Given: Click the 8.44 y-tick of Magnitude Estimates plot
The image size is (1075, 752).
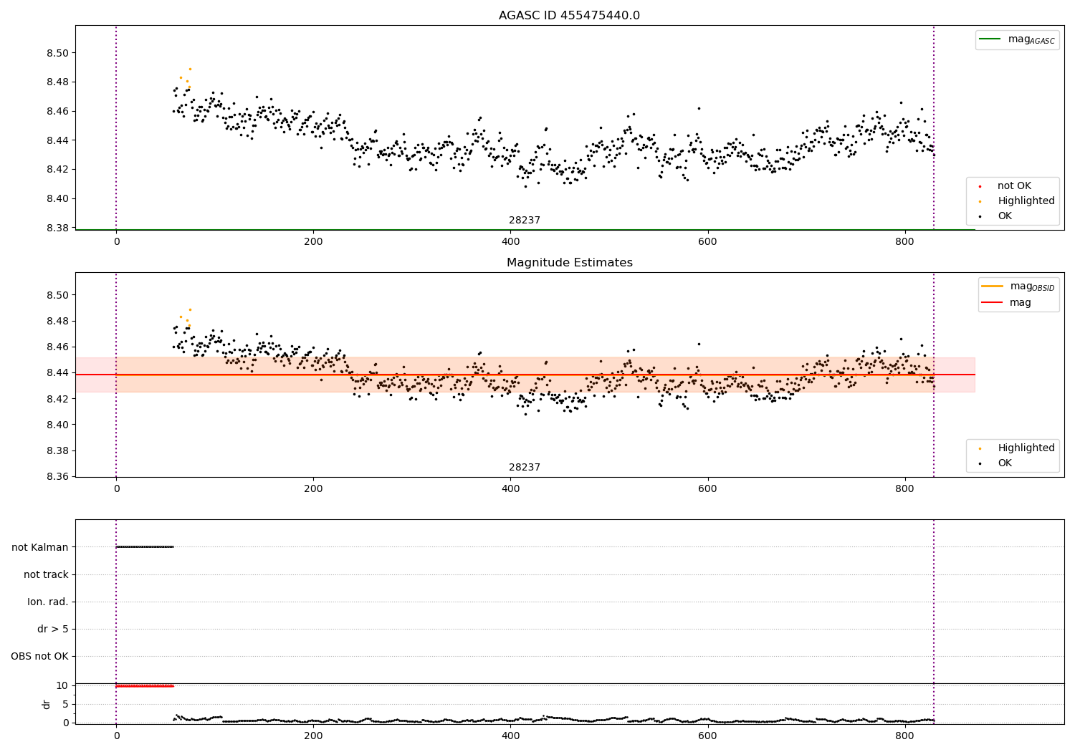Looking at the screenshot, I should tap(59, 373).
